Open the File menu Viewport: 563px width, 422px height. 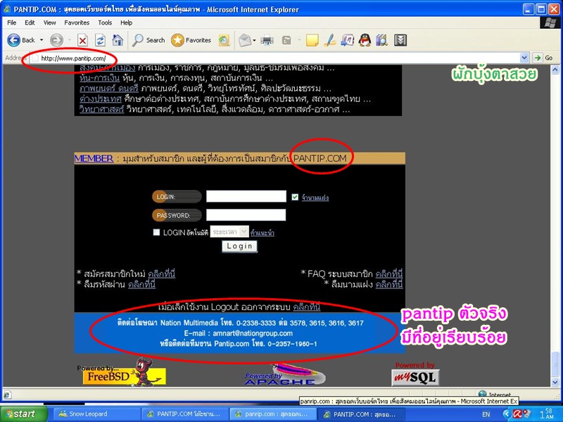click(12, 23)
